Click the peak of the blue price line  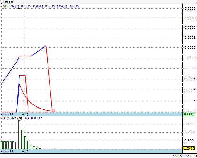click(46, 46)
